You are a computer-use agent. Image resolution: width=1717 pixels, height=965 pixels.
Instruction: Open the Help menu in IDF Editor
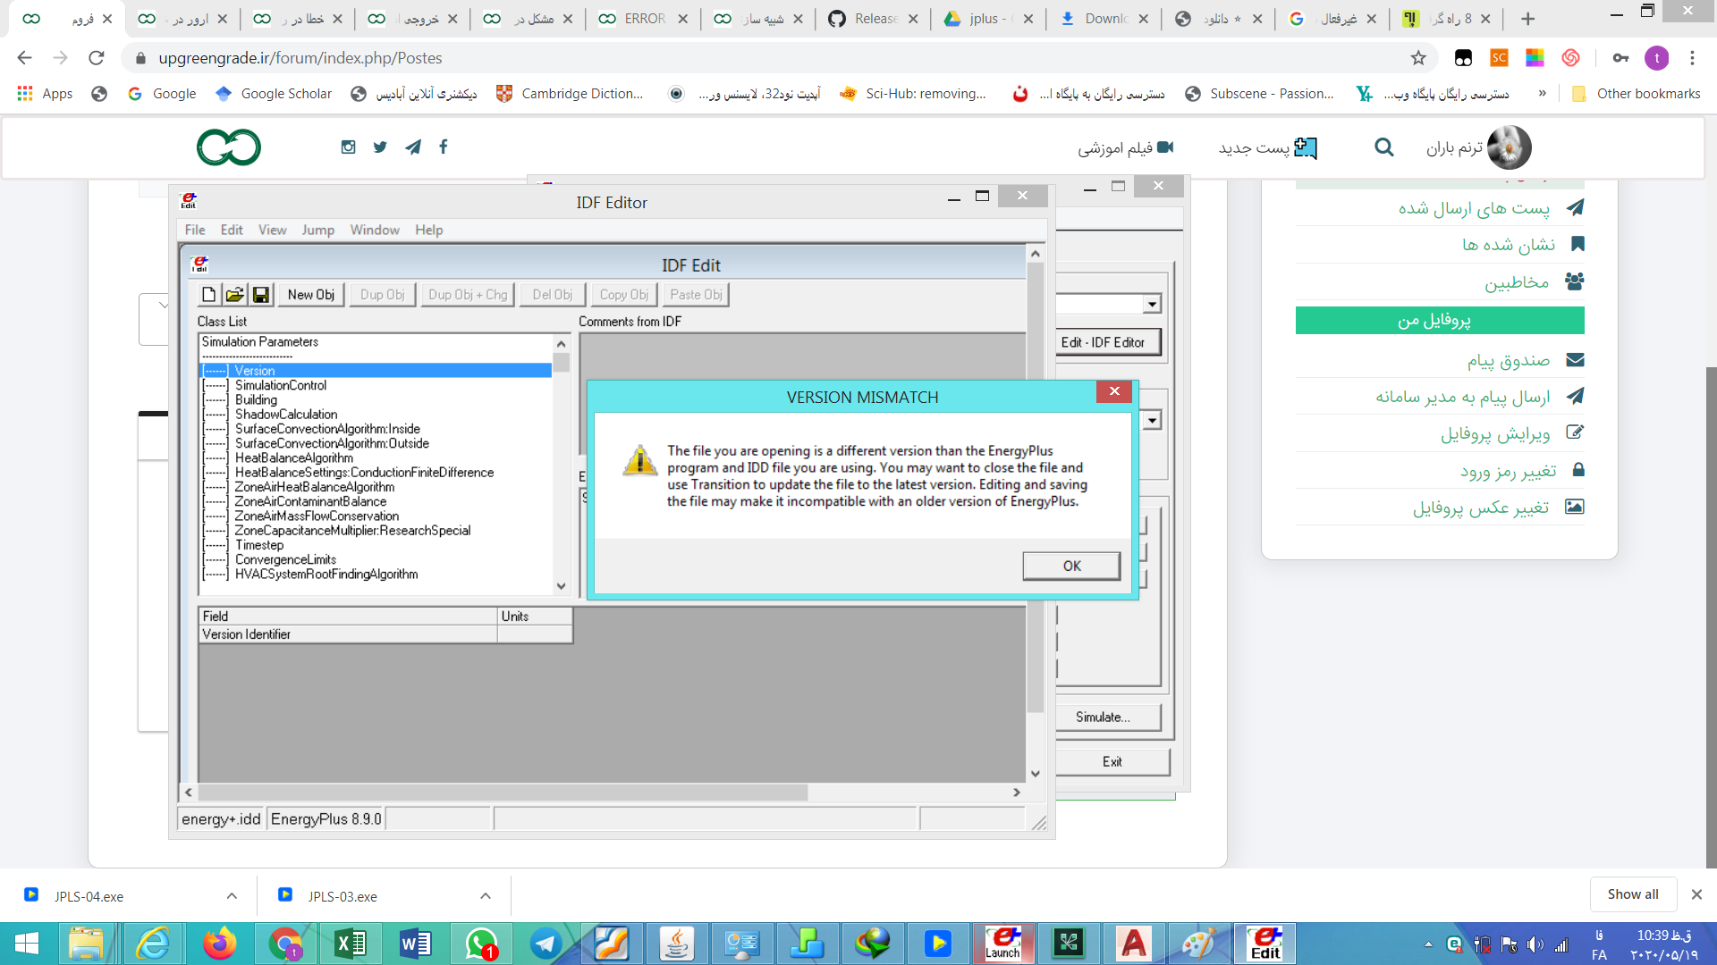pyautogui.click(x=429, y=230)
